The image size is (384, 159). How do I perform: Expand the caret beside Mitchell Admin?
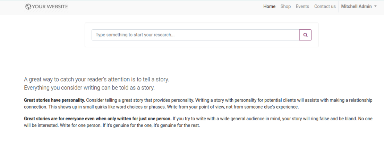375,7
